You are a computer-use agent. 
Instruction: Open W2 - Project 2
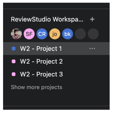[41, 61]
